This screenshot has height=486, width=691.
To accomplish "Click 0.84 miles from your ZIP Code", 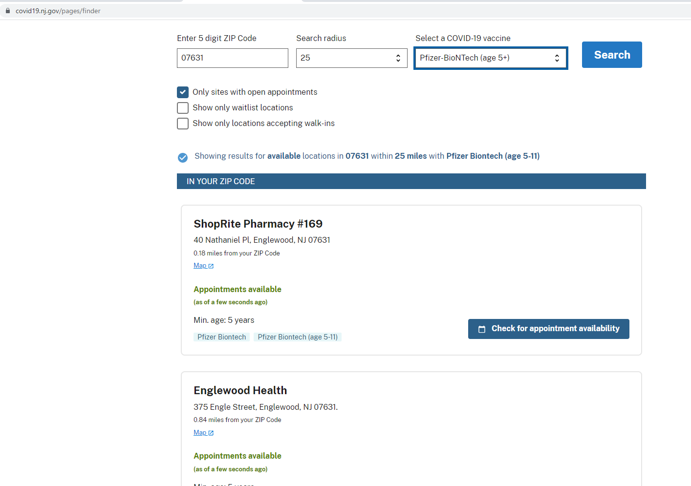I will pyautogui.click(x=238, y=420).
